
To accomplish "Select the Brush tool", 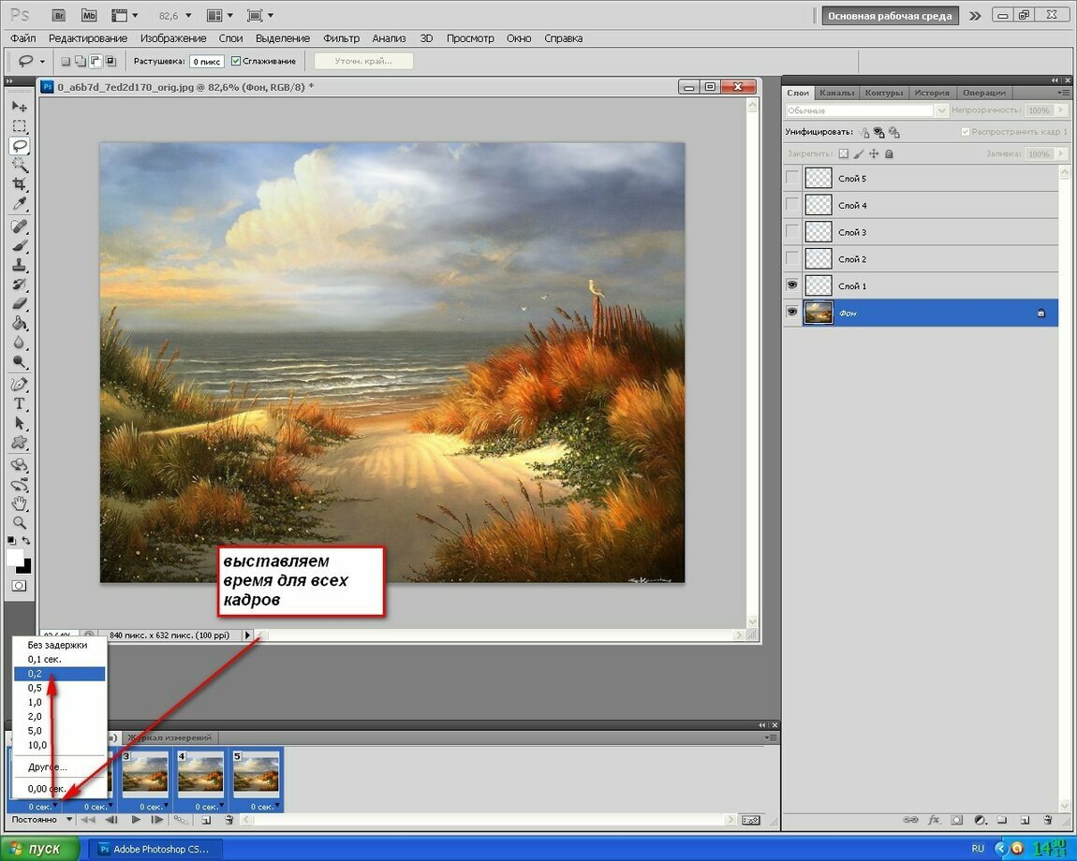I will (x=20, y=246).
